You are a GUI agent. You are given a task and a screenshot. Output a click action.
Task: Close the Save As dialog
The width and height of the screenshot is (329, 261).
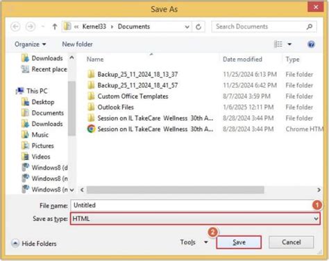pyautogui.click(x=316, y=7)
